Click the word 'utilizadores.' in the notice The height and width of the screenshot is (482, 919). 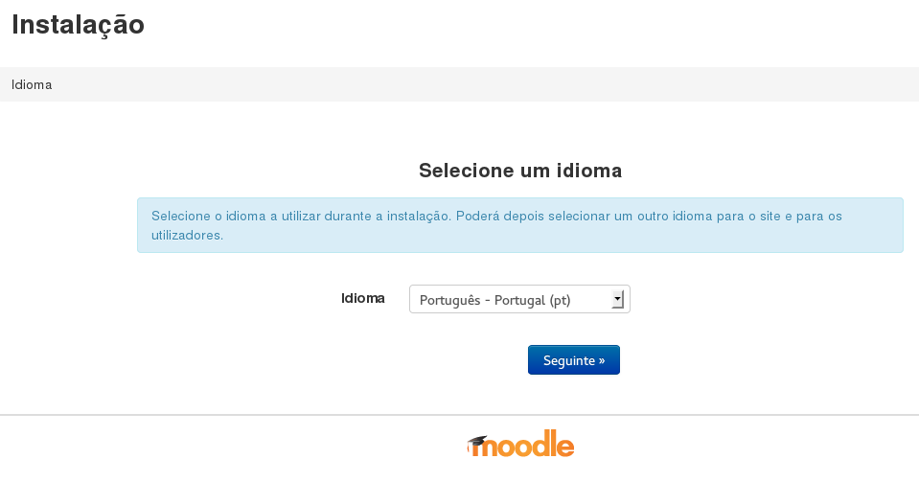click(188, 235)
